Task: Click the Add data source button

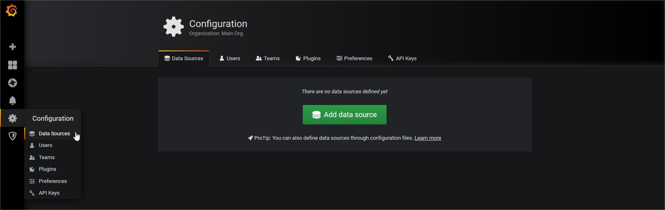Action: point(344,115)
